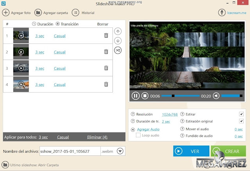250x171 pixels.
Task: Click the Eliminar (4) link
Action: point(97,137)
